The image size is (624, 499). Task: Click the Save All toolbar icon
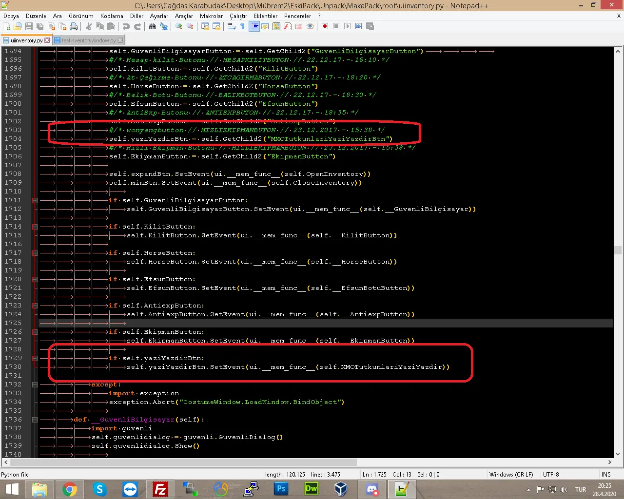[x=40, y=26]
